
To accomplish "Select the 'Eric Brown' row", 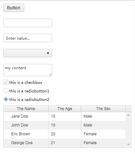I will pyautogui.click(x=65, y=134).
